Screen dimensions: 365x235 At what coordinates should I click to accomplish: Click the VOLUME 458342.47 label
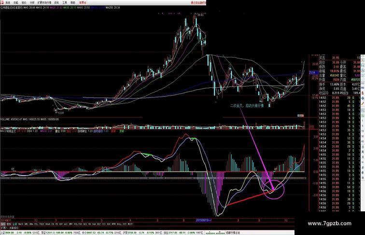click(x=11, y=119)
